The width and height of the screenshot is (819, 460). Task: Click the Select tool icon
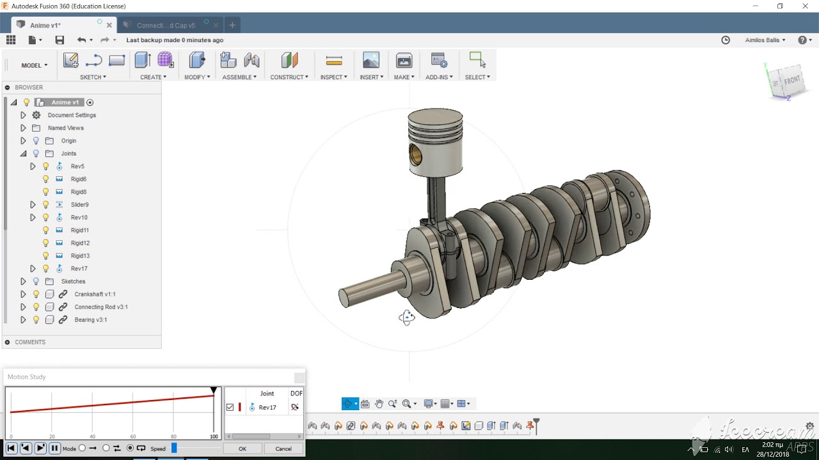pos(477,59)
